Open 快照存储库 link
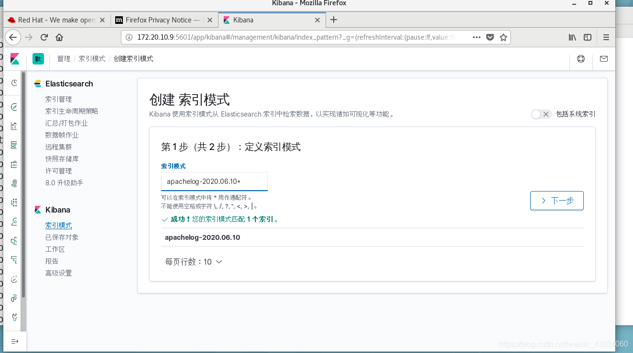 click(62, 159)
